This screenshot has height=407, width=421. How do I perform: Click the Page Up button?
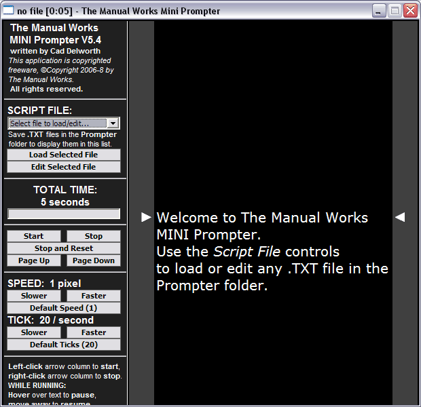pos(34,260)
